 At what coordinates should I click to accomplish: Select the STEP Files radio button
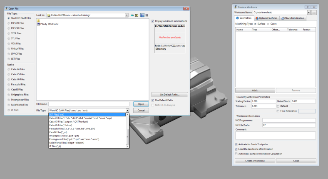pyautogui.click(x=9, y=33)
